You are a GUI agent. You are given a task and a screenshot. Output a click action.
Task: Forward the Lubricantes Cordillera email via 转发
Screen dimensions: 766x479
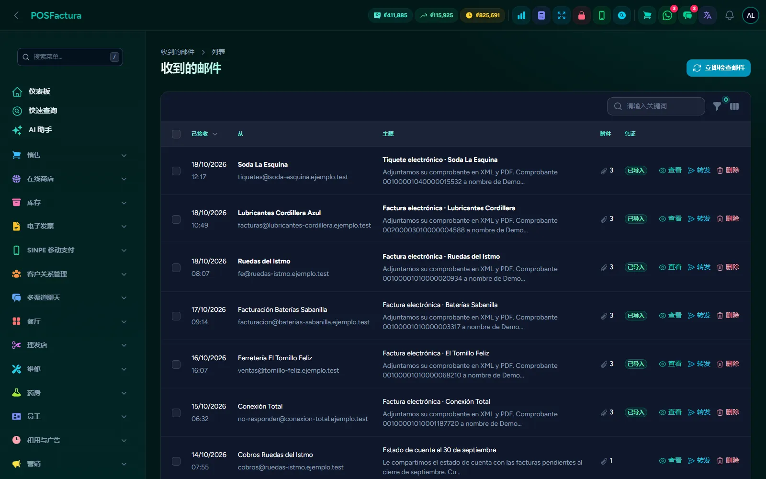pos(699,219)
